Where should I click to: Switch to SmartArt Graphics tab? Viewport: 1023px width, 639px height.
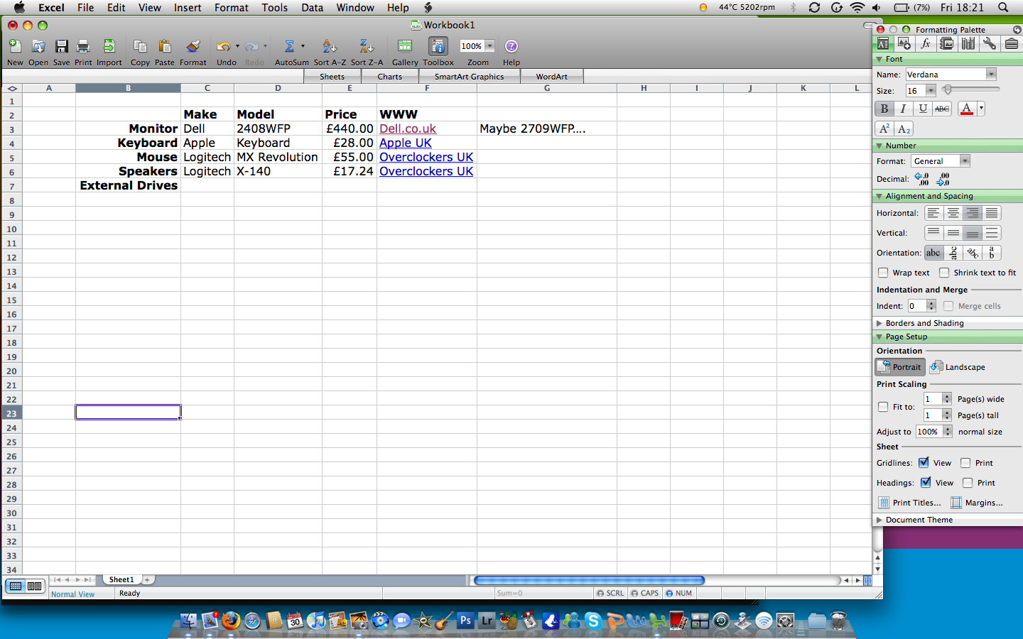469,77
